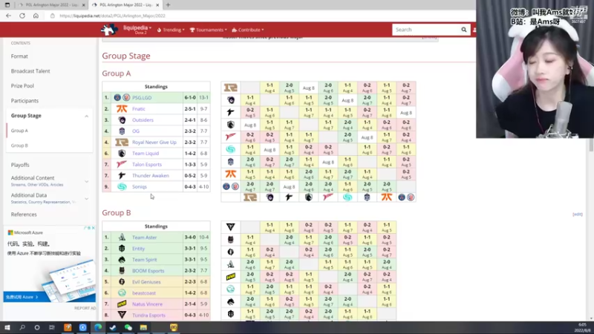This screenshot has height=334, width=594.
Task: Click beastcoast logo in standings
Action: [122, 293]
